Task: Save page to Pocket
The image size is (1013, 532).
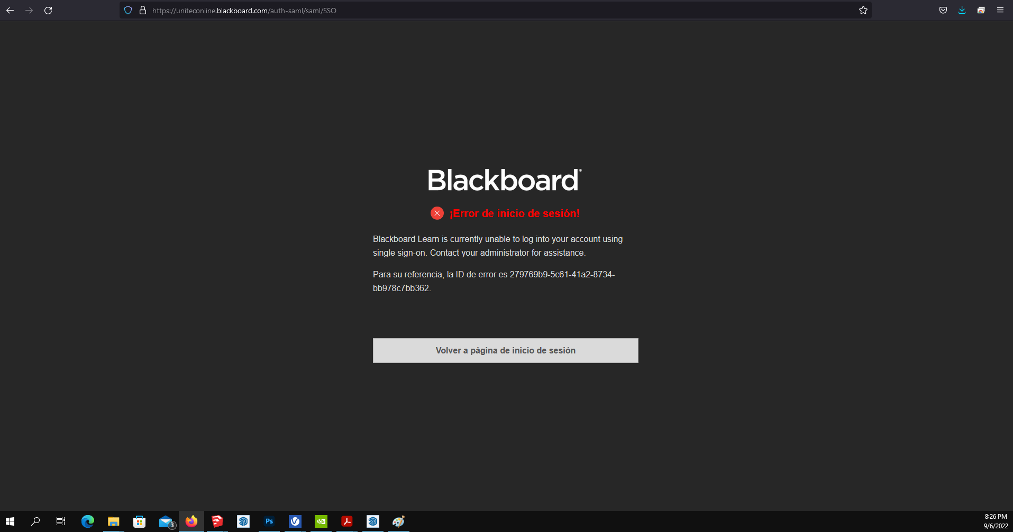Action: click(943, 10)
